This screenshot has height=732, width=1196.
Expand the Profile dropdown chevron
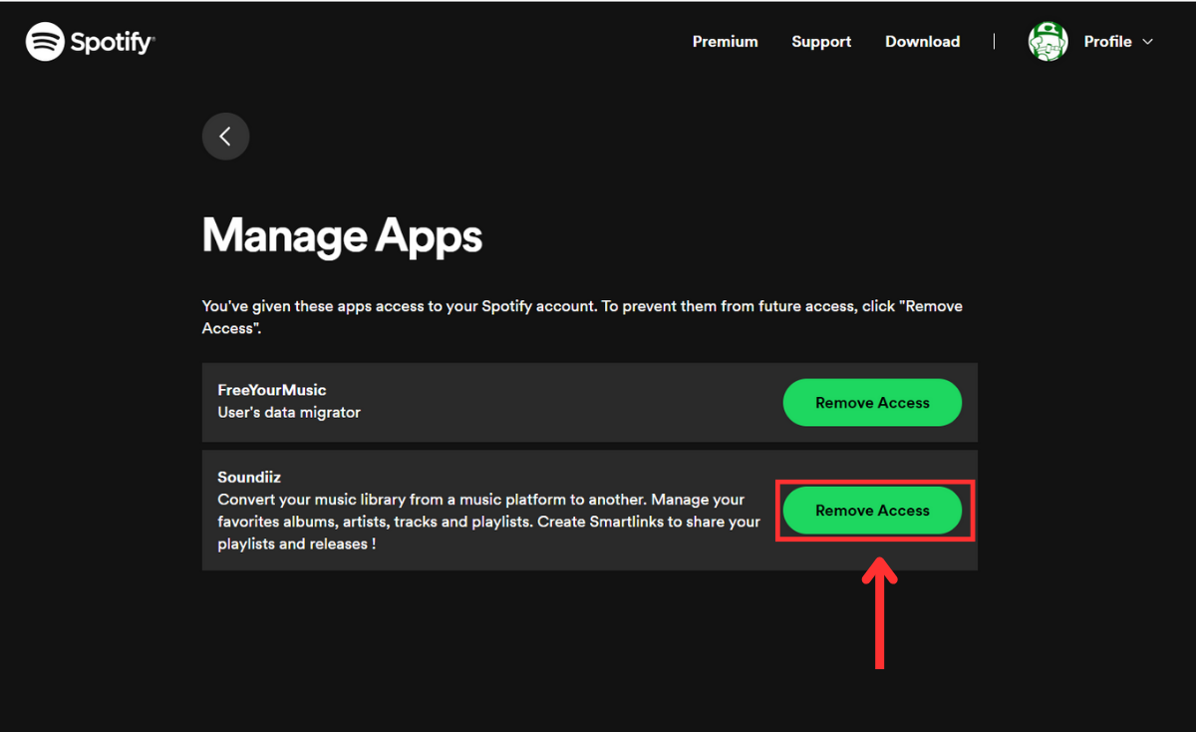point(1147,42)
